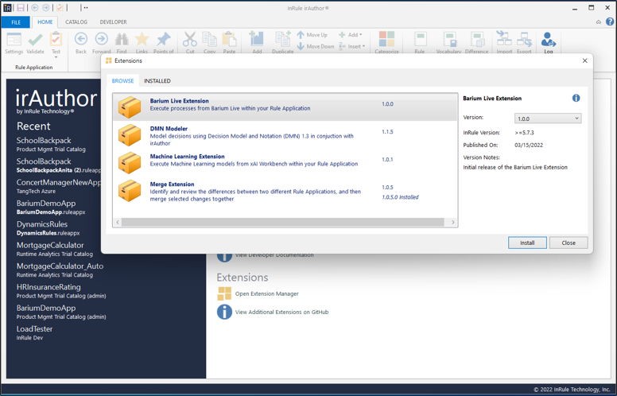This screenshot has width=617, height=396.
Task: Open the small Add dropdown in ribbon
Action: pyautogui.click(x=351, y=35)
